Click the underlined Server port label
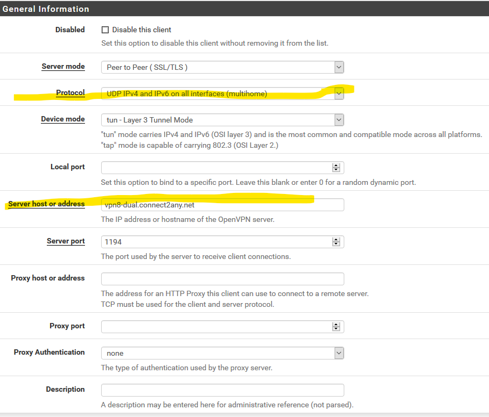The width and height of the screenshot is (489, 417). (x=66, y=241)
